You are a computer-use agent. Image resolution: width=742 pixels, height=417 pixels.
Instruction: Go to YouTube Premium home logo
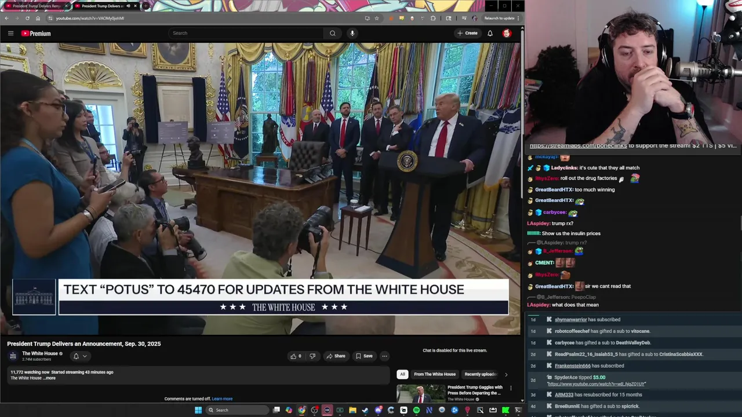(x=36, y=33)
